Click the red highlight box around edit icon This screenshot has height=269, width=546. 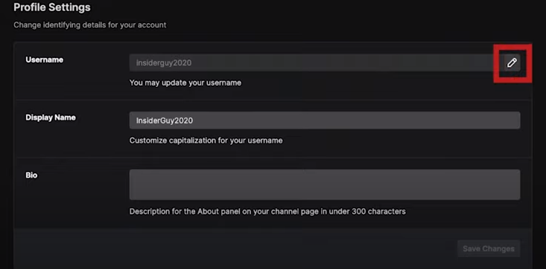coord(512,63)
